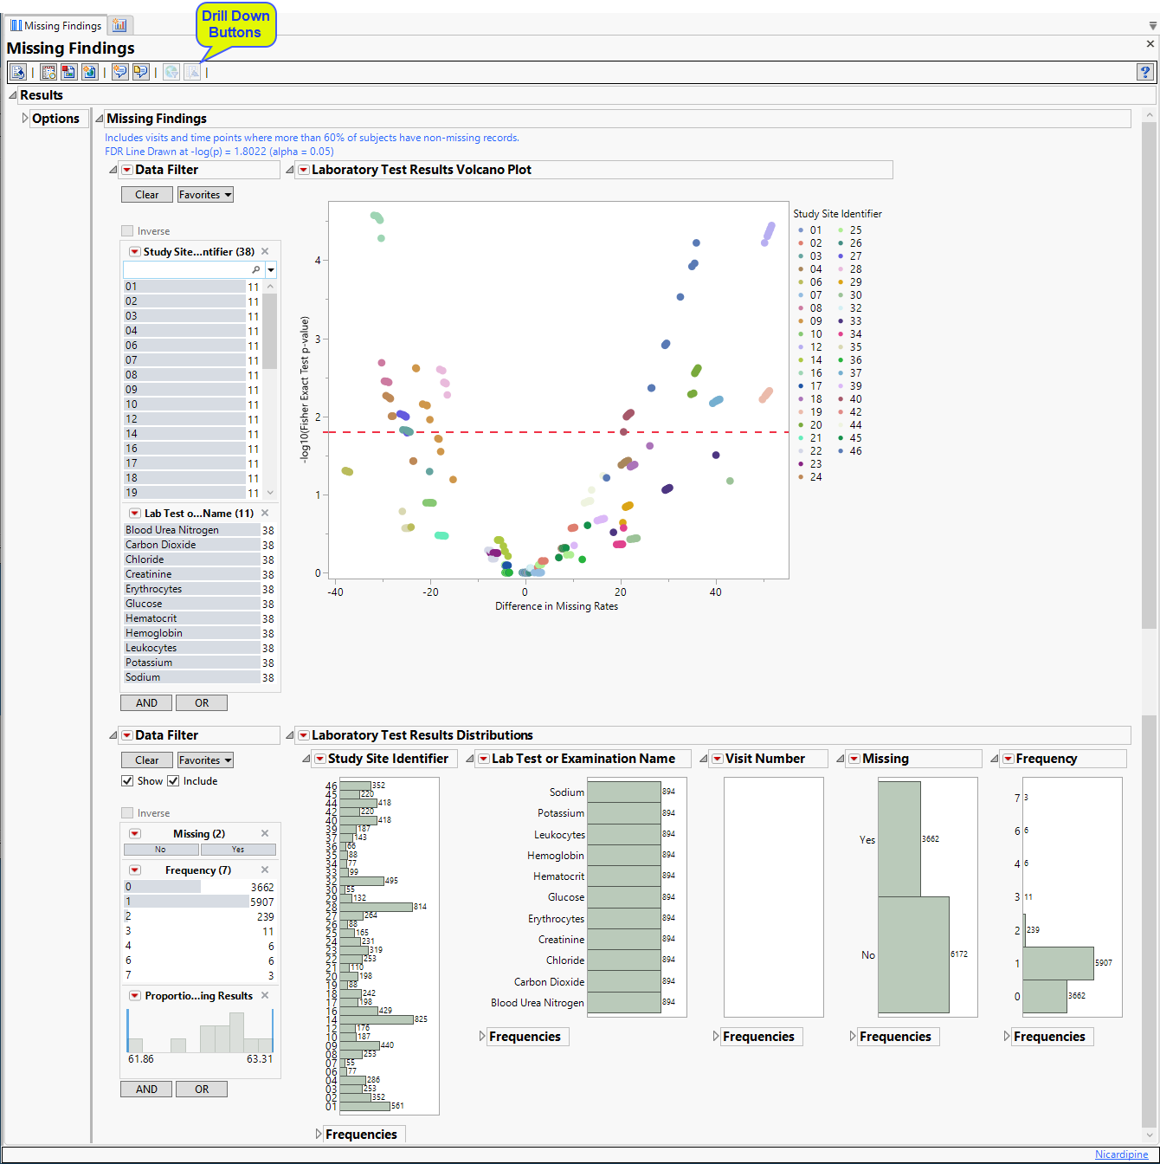Expand Frequencies under the Missing distribution
The image size is (1160, 1164).
click(x=853, y=1037)
